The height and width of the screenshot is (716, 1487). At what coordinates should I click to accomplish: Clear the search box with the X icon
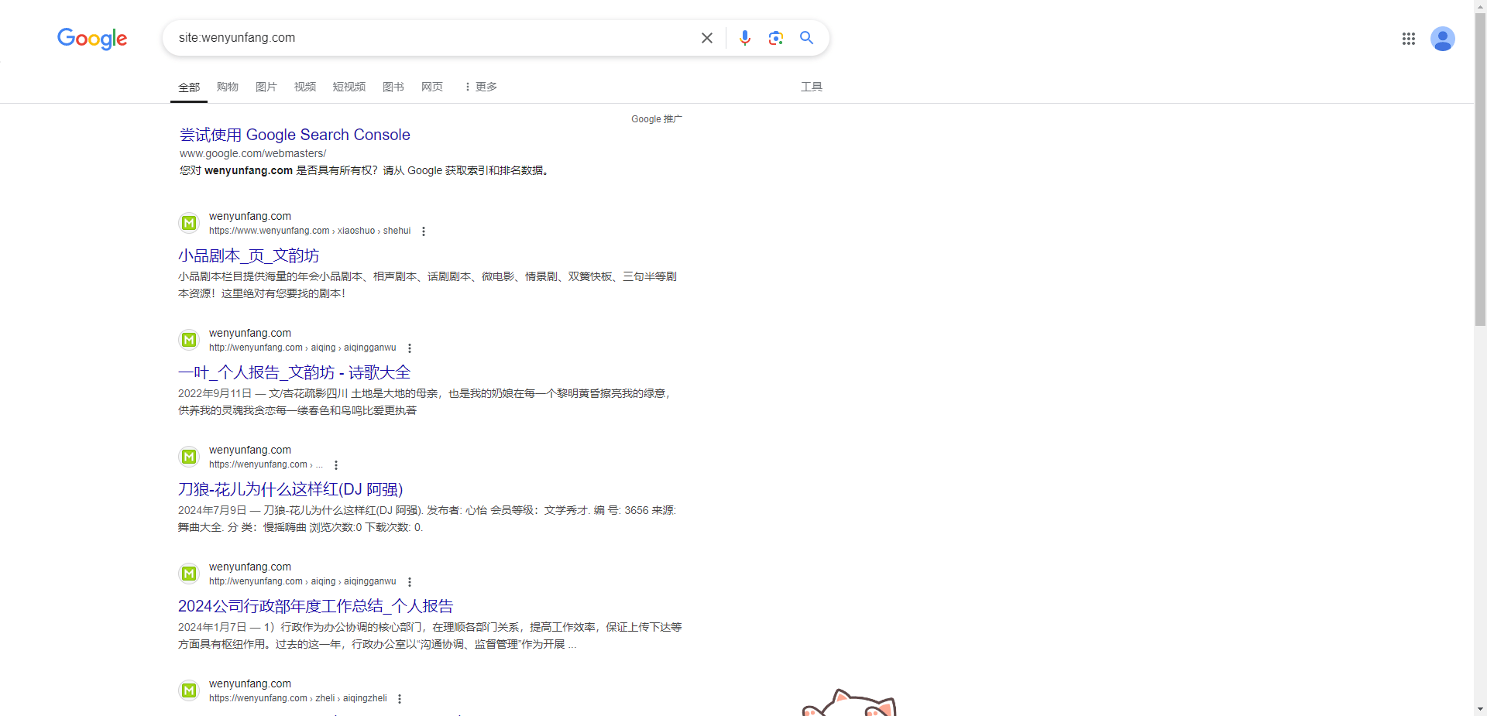(706, 38)
